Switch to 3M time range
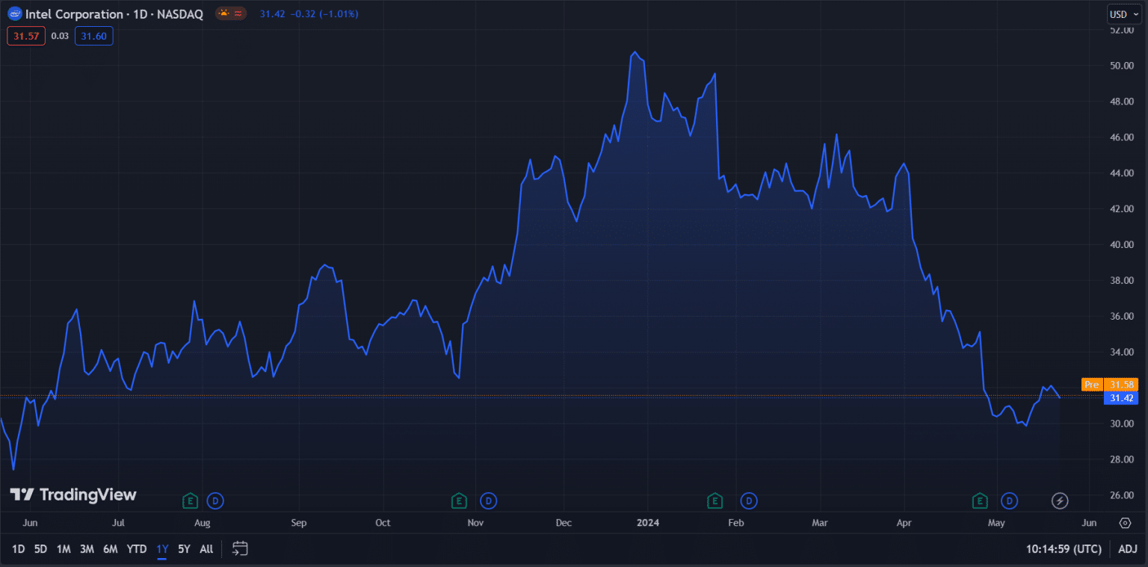Screen dimensions: 1148x567 click(87, 549)
